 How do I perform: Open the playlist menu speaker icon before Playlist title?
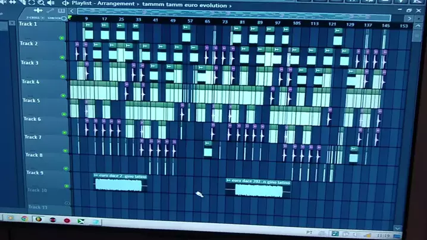tap(65, 4)
